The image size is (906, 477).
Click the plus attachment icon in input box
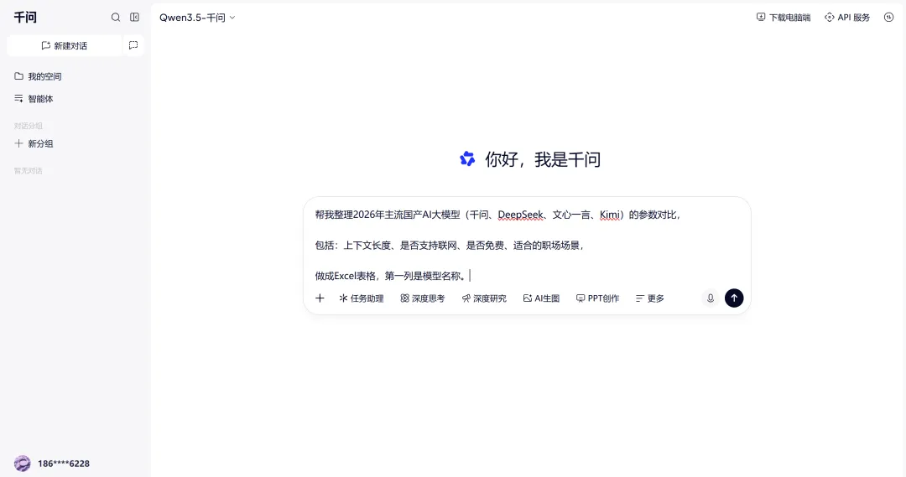point(320,298)
